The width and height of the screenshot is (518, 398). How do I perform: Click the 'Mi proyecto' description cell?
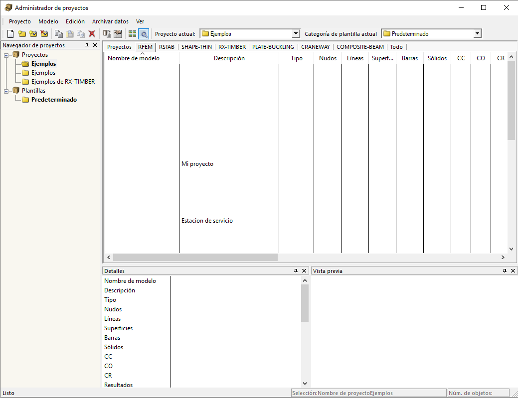click(229, 164)
